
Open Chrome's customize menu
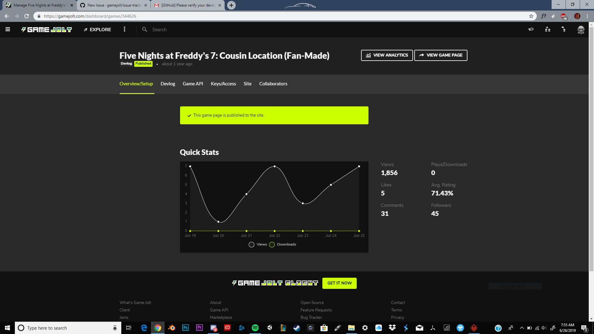click(588, 16)
